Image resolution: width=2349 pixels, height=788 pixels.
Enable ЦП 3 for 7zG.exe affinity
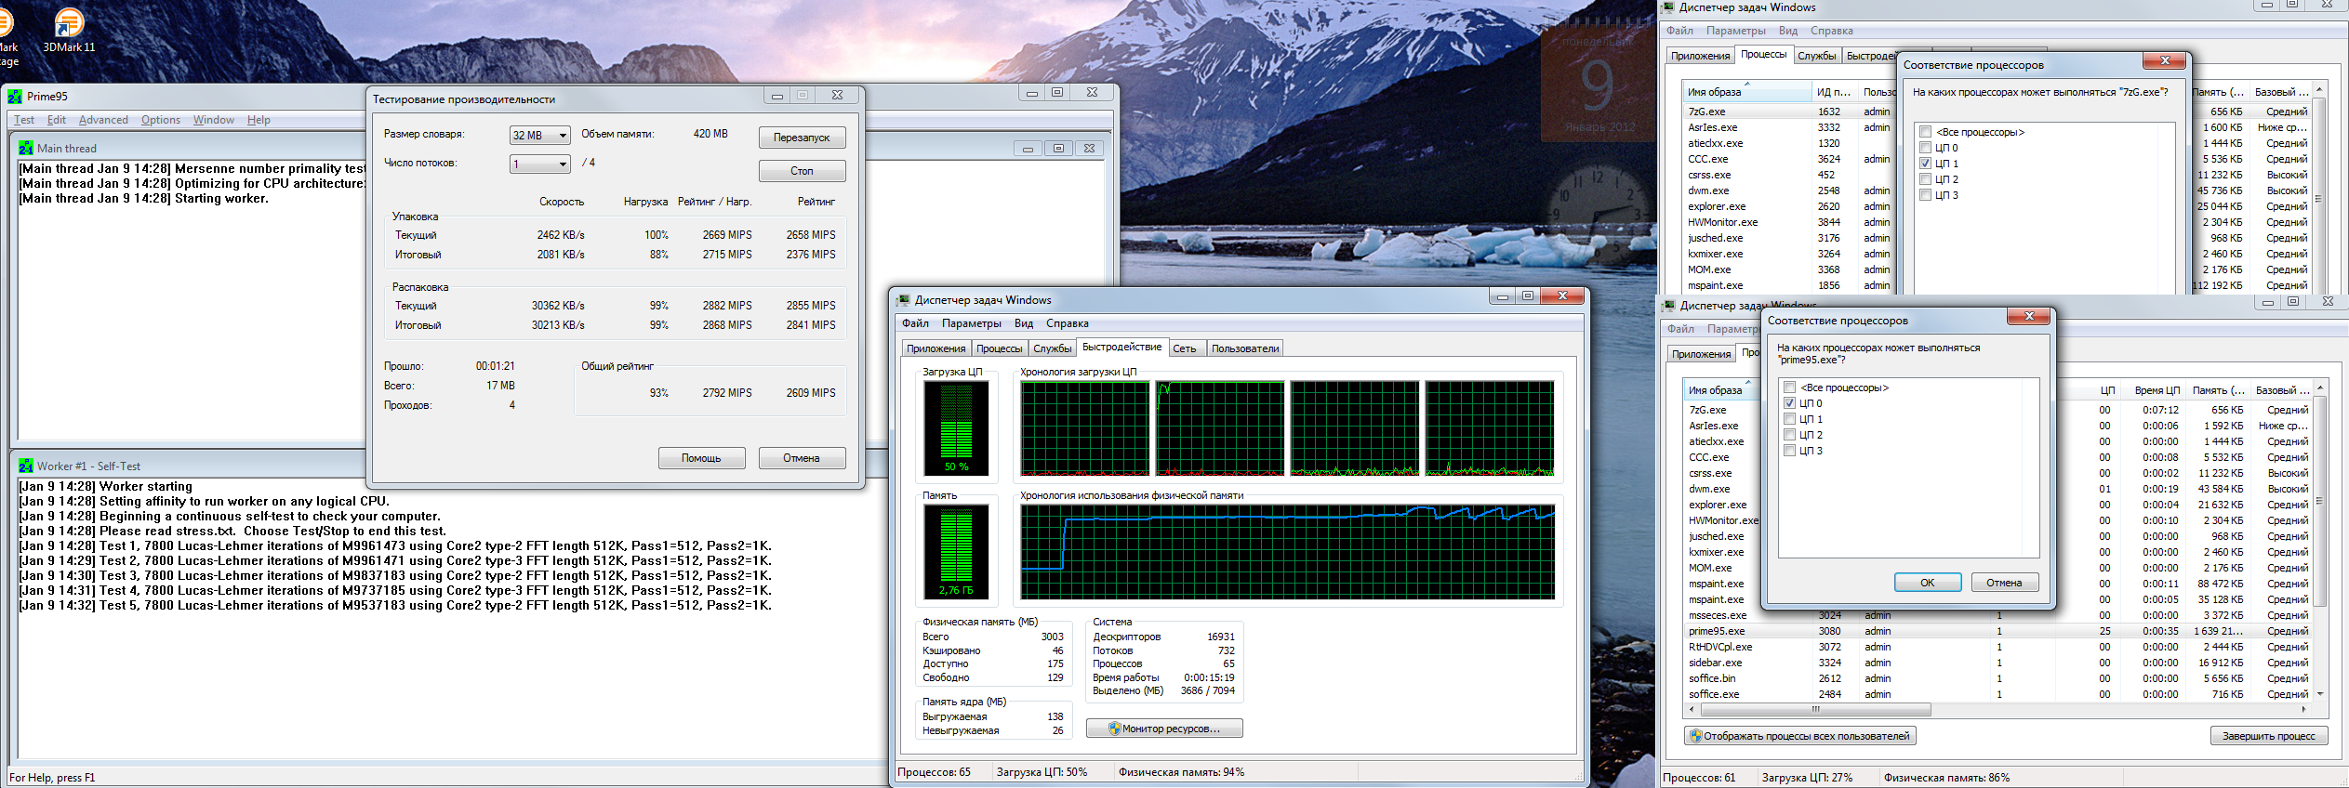click(x=1926, y=195)
